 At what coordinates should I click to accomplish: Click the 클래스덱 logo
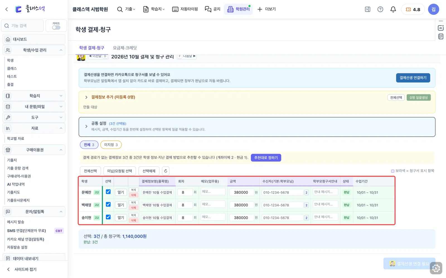click(x=30, y=9)
